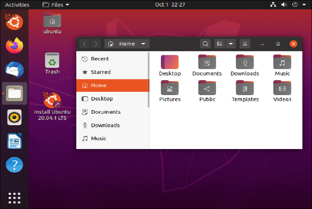The image size is (312, 209).
Task: Go back with the left arrow
Action: click(x=84, y=44)
